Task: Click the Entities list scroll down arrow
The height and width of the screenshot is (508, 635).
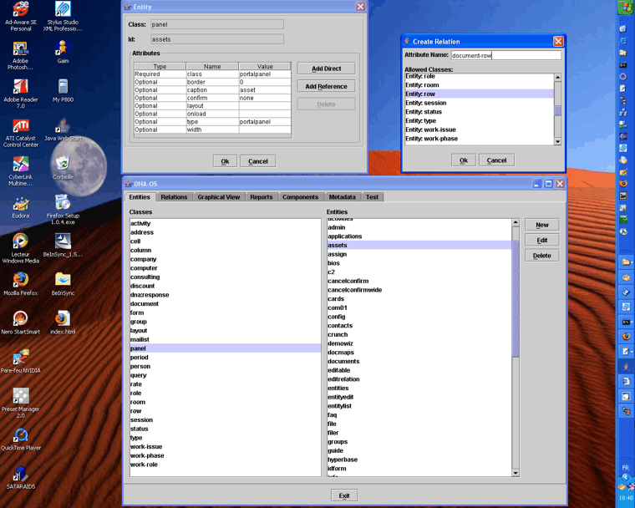Action: click(516, 473)
